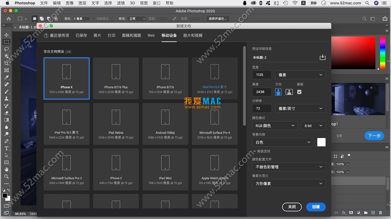Open the pixel aspect ratio dropdown 方形像素
The image size is (391, 219).
tap(289, 184)
